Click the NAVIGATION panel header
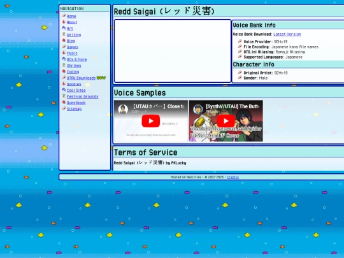 pos(72,8)
